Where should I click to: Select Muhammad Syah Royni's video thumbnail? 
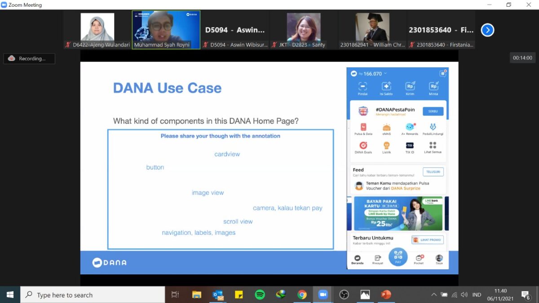click(x=166, y=30)
